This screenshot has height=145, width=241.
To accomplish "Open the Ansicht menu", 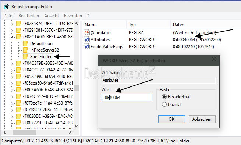I will pos(52,16).
